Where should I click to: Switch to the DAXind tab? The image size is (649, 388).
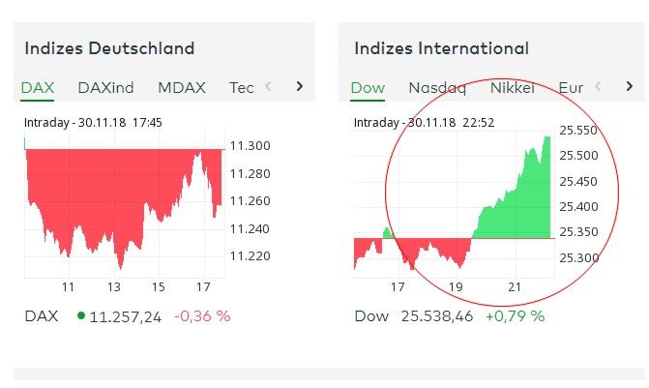[105, 88]
